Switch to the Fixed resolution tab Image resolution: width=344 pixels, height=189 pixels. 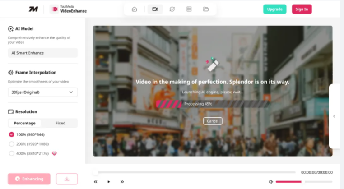[x=60, y=123]
